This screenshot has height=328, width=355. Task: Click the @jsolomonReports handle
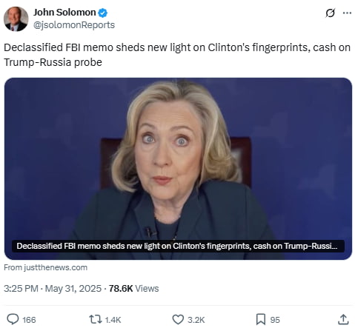pos(74,25)
